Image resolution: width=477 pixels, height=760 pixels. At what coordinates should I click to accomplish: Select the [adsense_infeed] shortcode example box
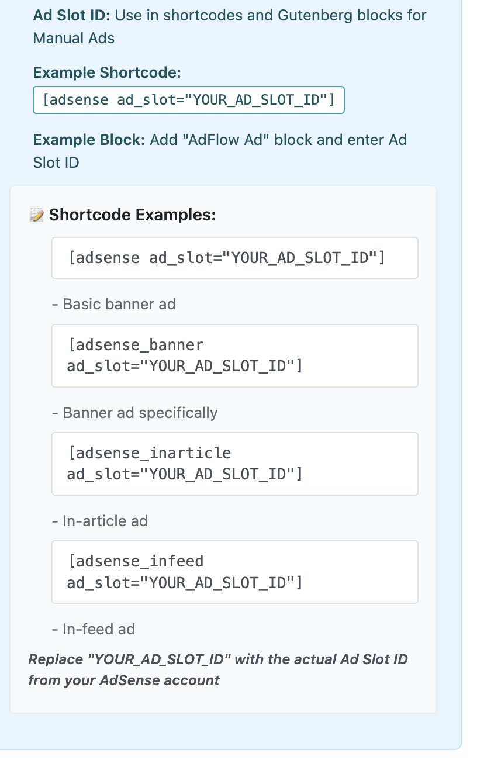pos(235,572)
